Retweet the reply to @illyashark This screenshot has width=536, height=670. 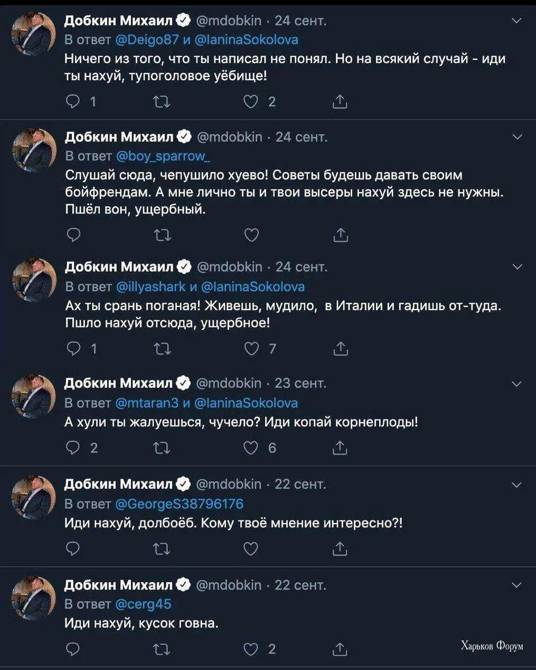click(162, 349)
